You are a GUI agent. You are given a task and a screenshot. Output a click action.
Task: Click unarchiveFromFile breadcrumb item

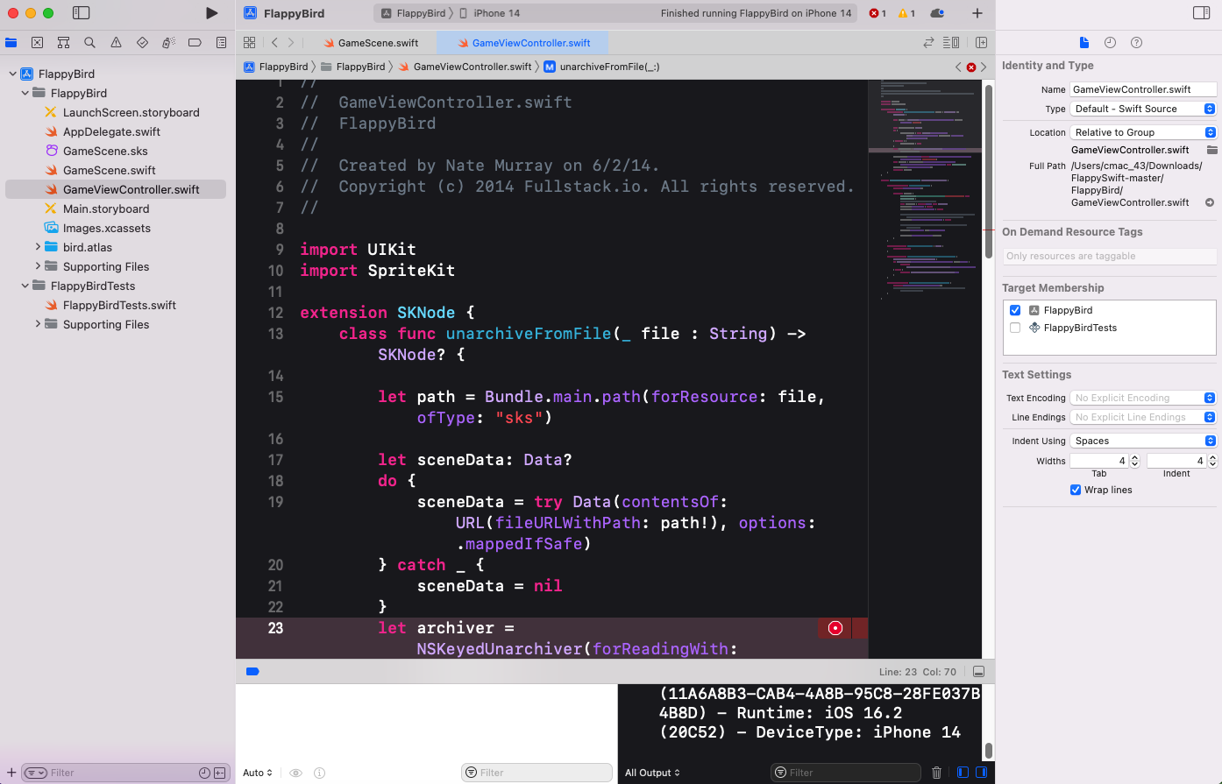point(602,67)
